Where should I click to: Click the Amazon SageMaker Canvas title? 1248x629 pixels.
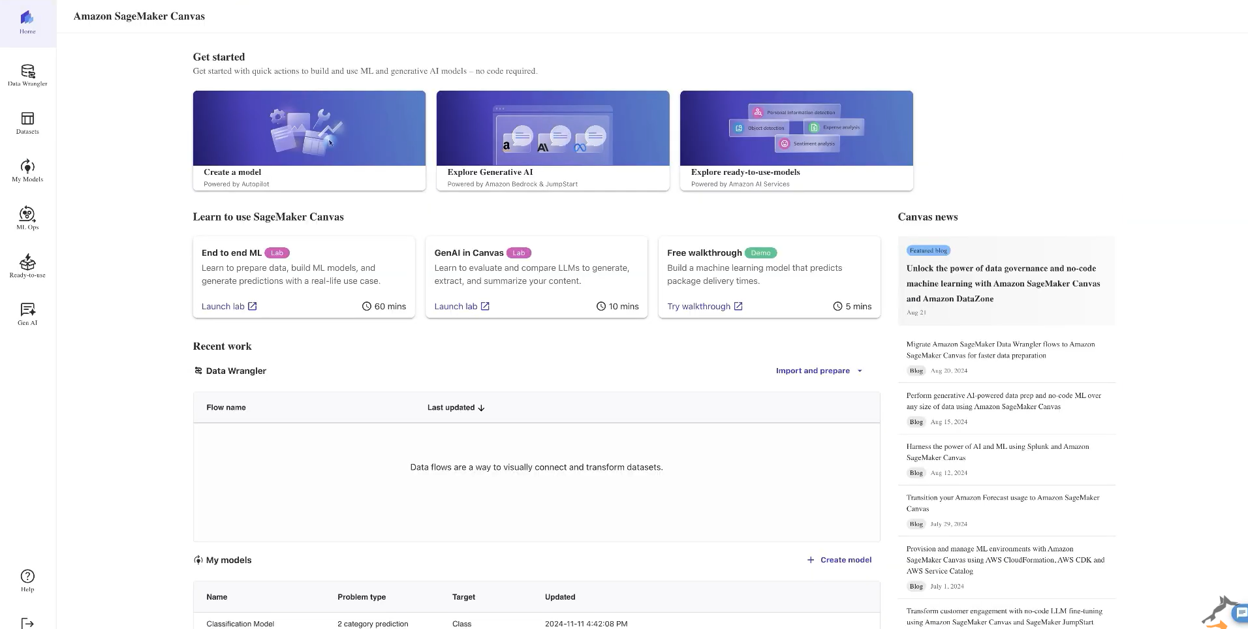pos(139,16)
